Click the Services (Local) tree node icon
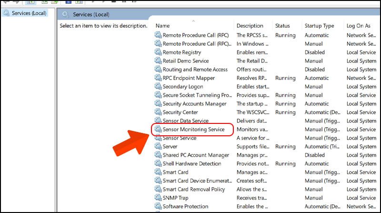The image size is (381, 213). click(6, 13)
